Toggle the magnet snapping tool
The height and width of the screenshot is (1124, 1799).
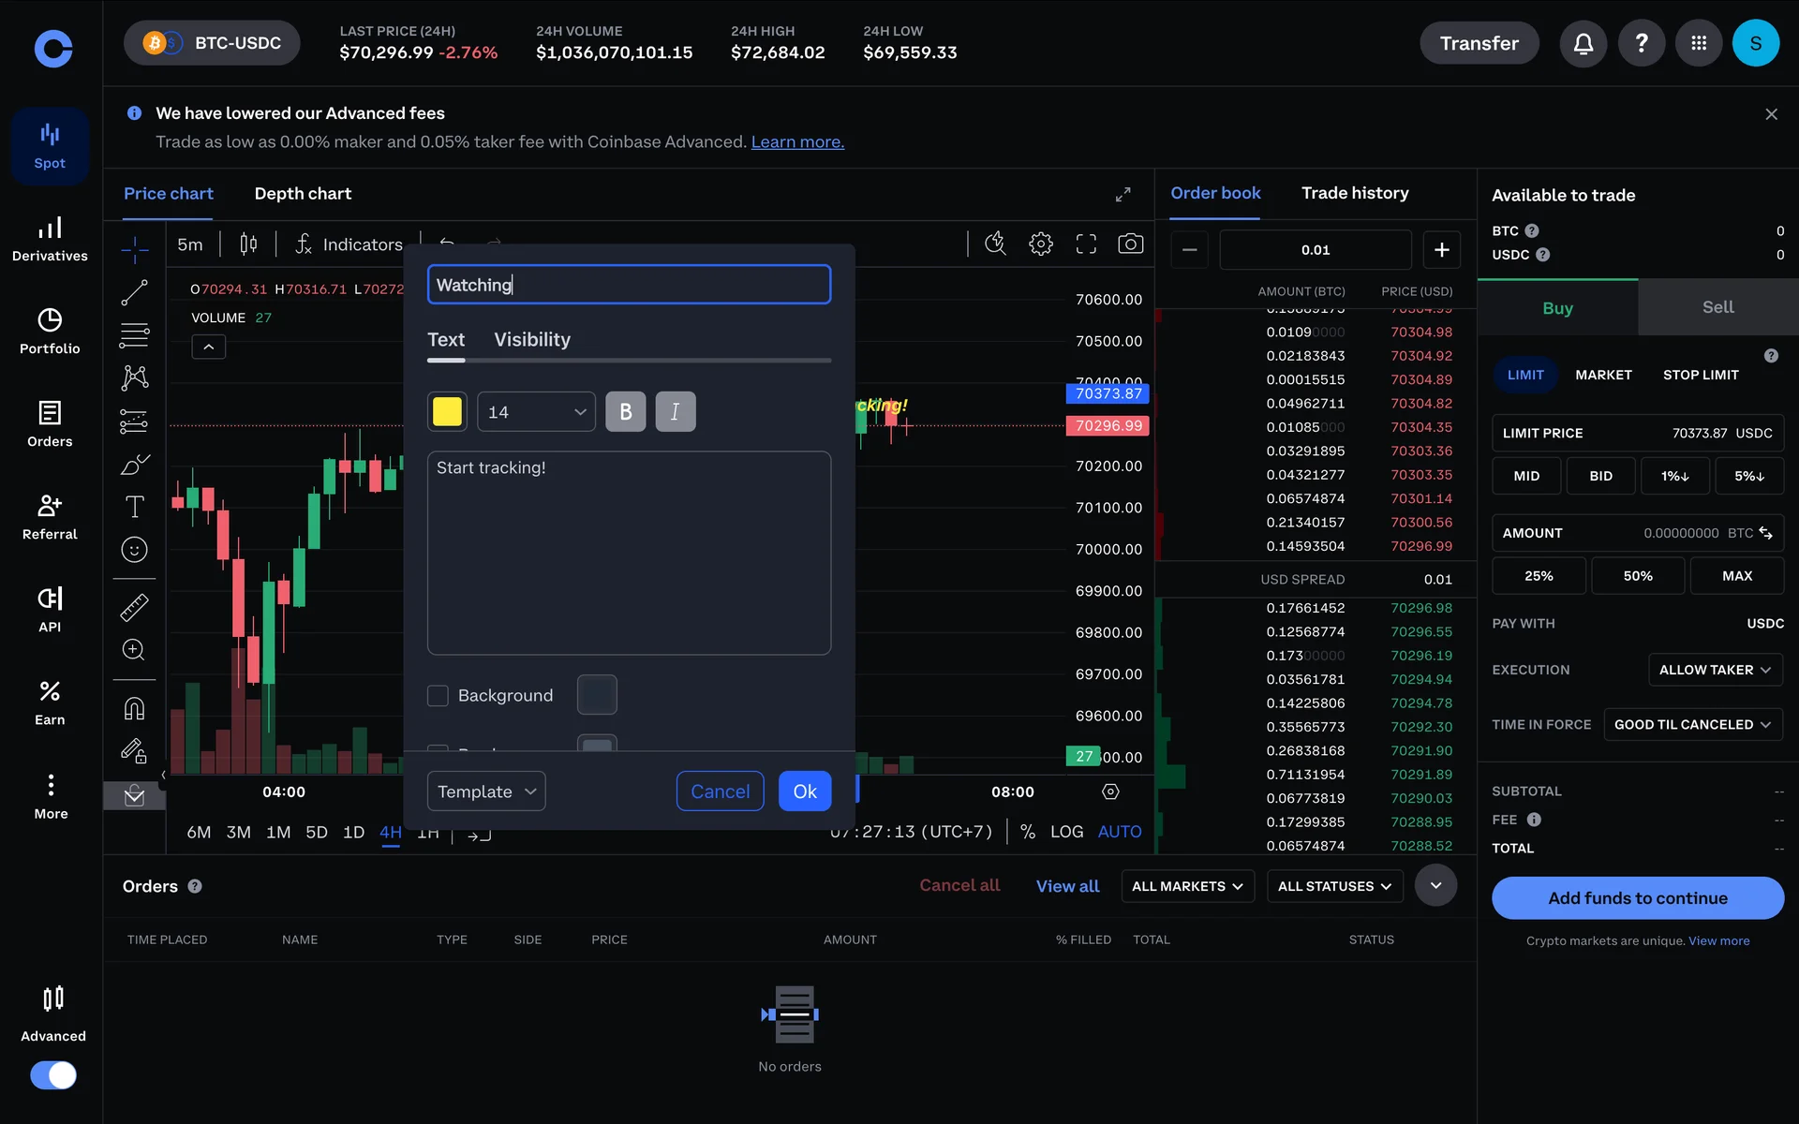click(134, 708)
